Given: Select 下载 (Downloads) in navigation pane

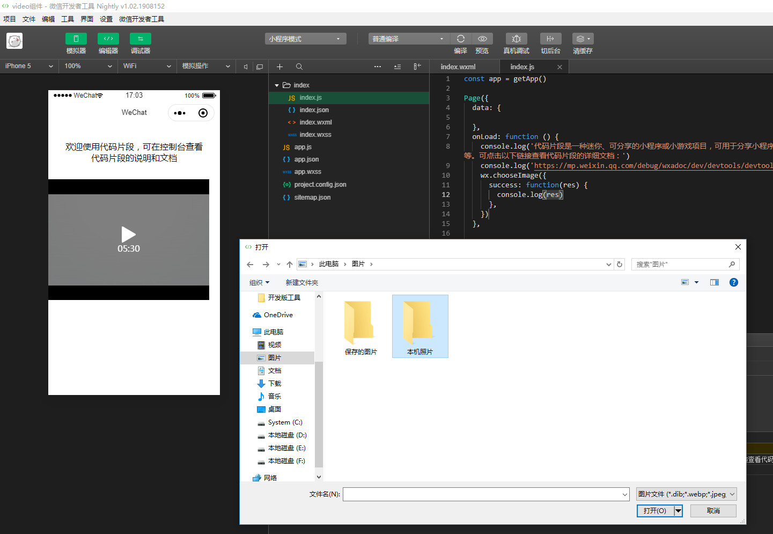Looking at the screenshot, I should pos(269,384).
